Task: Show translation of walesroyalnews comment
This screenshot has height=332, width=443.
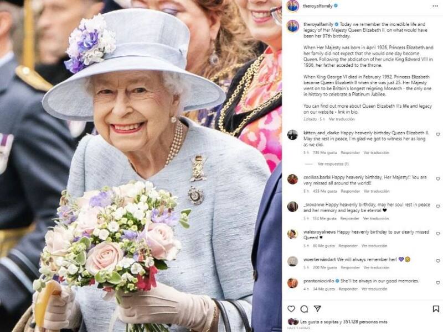Action: (x=374, y=246)
